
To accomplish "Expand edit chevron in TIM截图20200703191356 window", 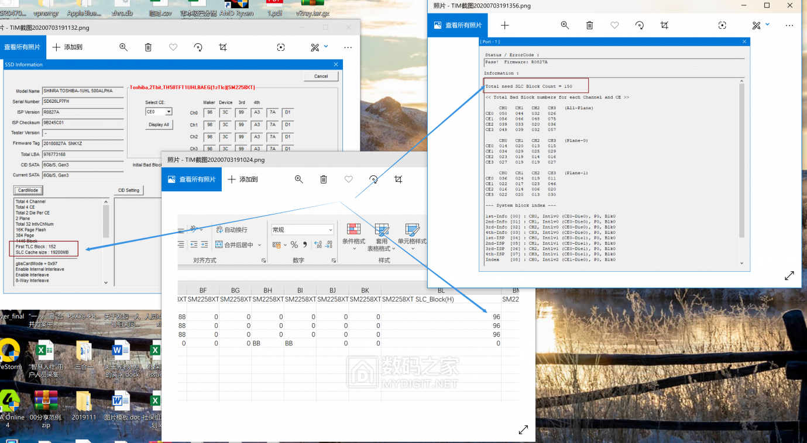I will tap(767, 25).
